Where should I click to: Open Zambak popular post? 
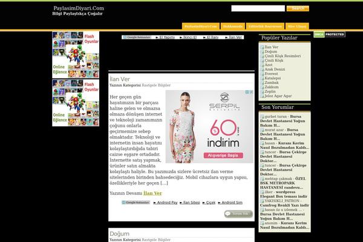click(x=272, y=82)
